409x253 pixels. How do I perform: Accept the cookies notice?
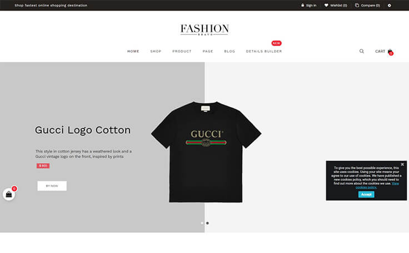coord(366,194)
